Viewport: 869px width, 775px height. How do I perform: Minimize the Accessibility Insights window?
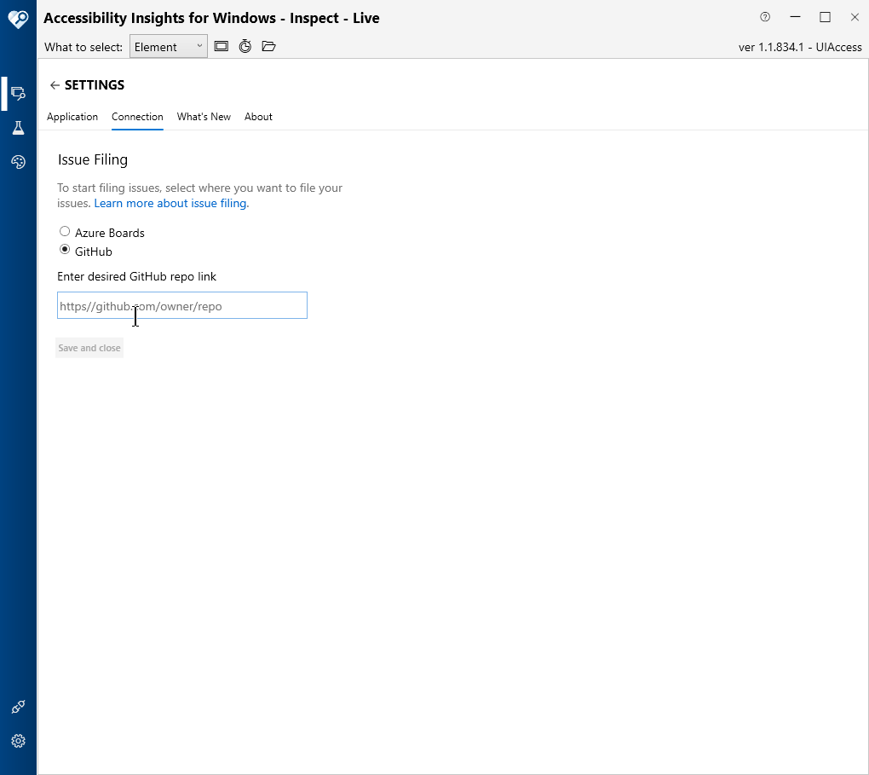pyautogui.click(x=795, y=17)
